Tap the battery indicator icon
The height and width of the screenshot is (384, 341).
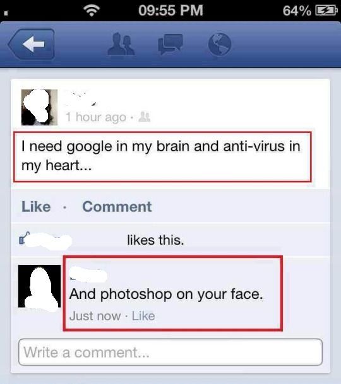[326, 11]
